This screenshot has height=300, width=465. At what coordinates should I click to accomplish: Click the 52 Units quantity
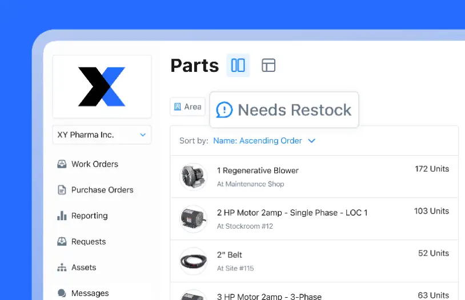coord(434,253)
